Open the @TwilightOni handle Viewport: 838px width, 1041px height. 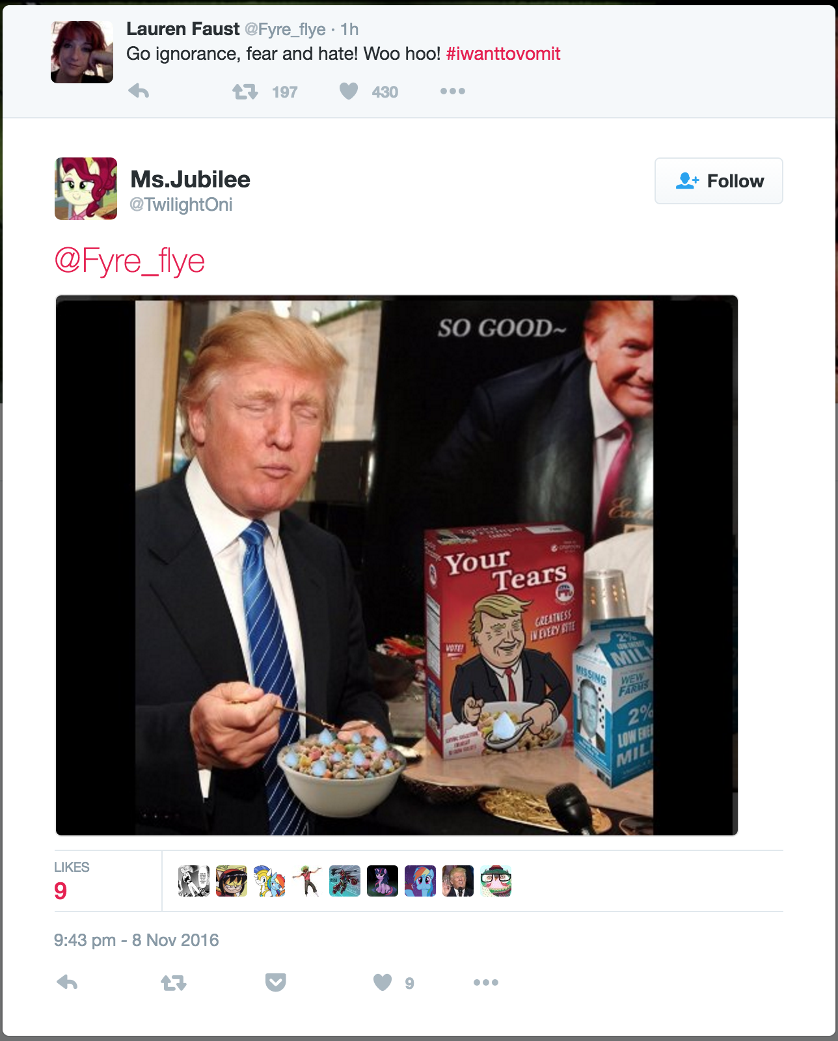tap(181, 205)
